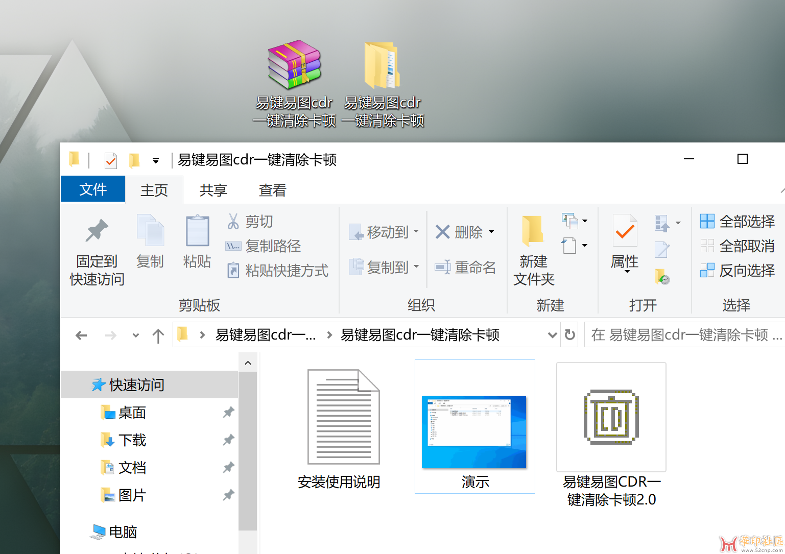Open the WinRAR archive on the desktop

[294, 65]
